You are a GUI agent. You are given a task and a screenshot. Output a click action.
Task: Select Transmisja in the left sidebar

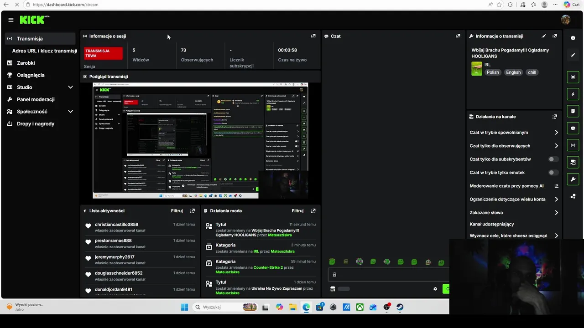40,39
